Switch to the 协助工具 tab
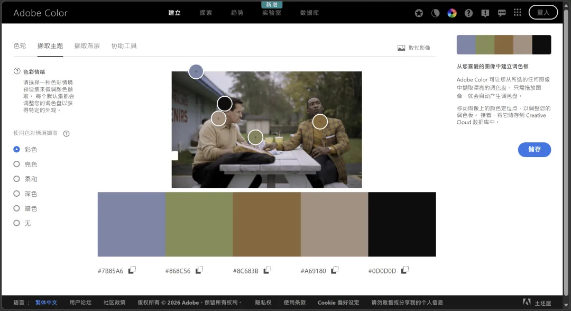571x311 pixels. tap(124, 46)
